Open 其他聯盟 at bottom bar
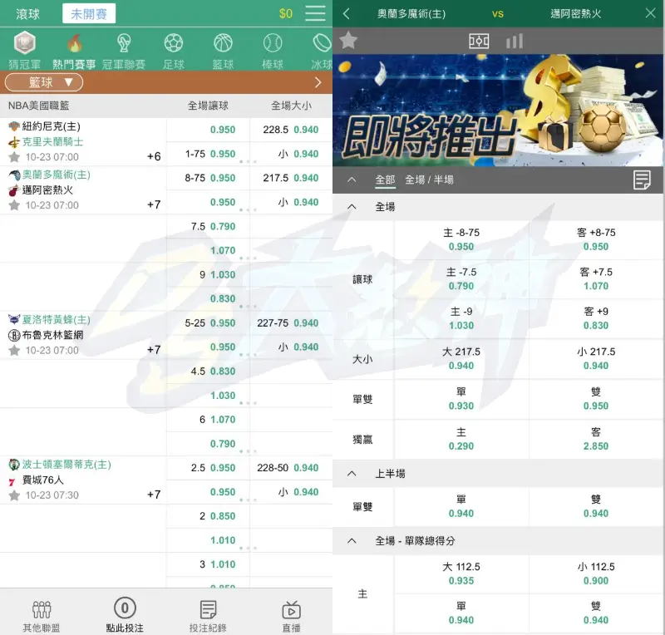The image size is (665, 635). click(x=42, y=617)
